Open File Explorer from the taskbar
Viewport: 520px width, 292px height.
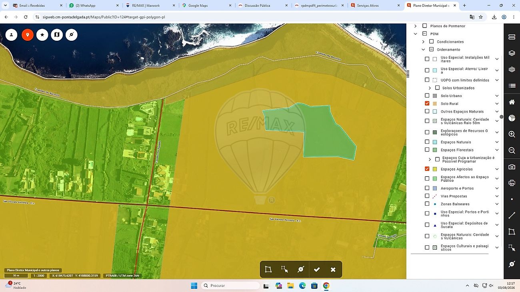[290, 286]
